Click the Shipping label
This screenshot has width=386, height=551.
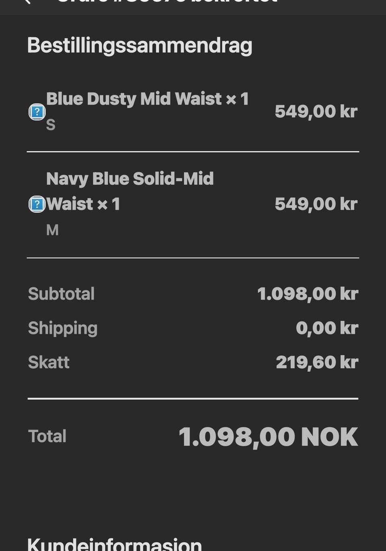(x=63, y=328)
